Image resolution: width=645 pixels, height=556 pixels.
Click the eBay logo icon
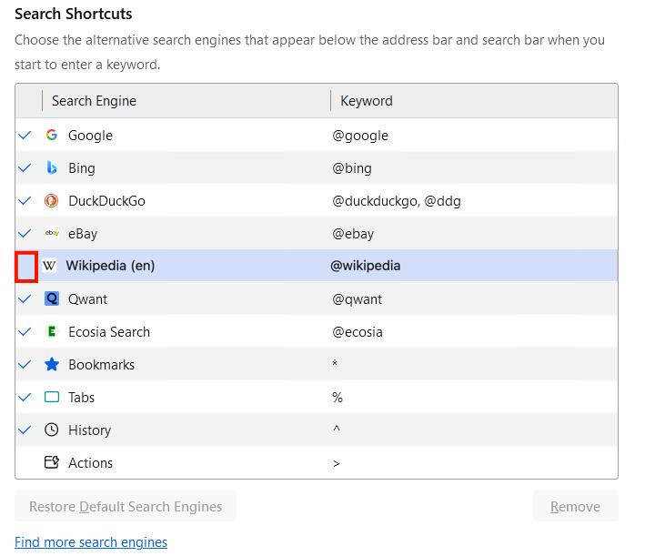pos(52,233)
